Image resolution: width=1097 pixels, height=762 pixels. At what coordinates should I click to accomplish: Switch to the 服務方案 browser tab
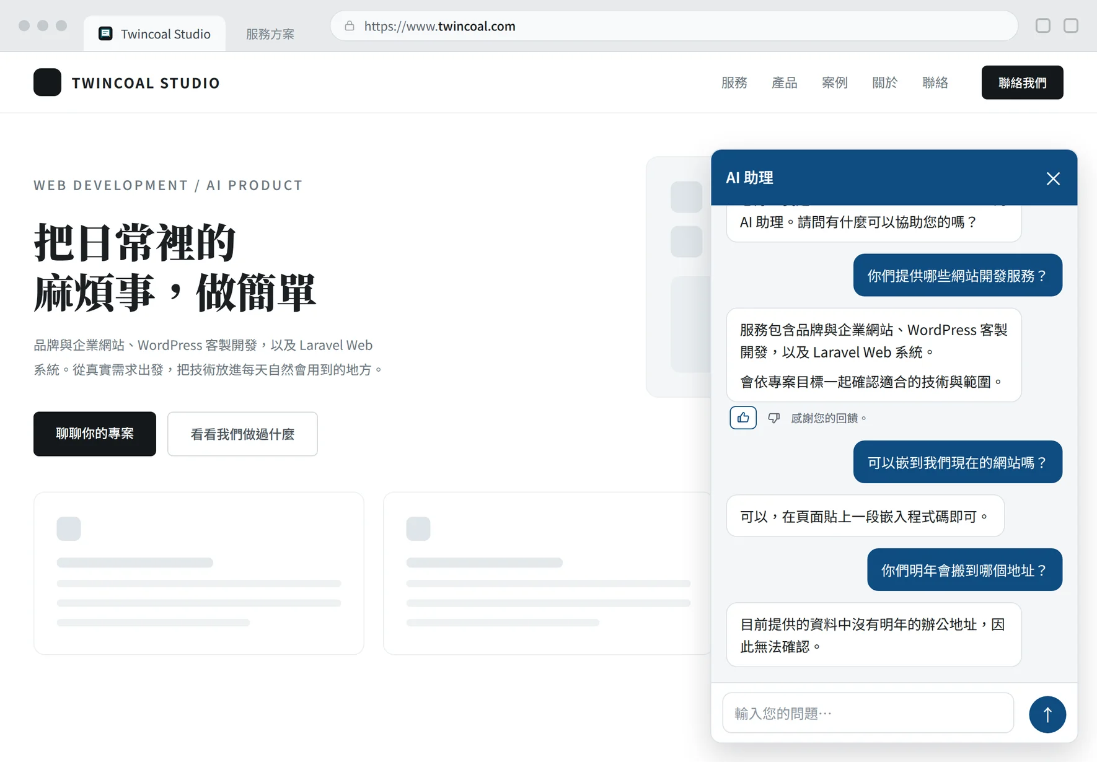270,34
